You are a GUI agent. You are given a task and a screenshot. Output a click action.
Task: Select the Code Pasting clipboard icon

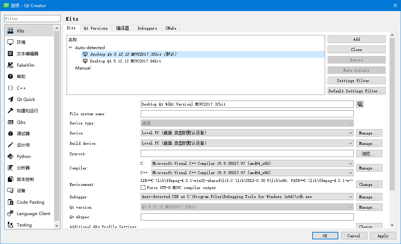[x=10, y=202]
